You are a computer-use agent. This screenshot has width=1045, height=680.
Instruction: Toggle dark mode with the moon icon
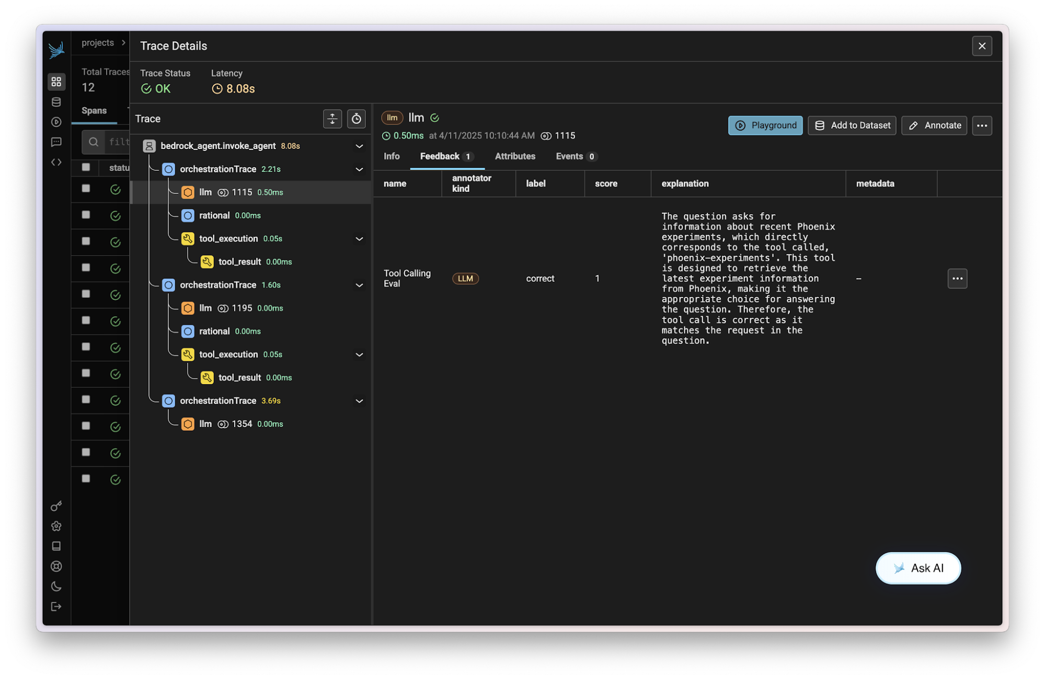tap(56, 586)
